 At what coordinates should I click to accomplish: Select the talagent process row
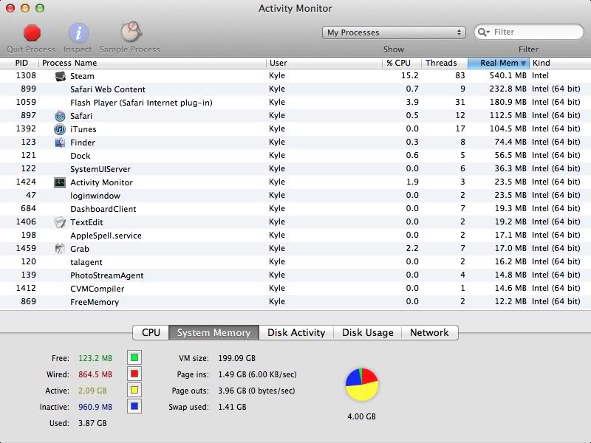tap(295, 262)
